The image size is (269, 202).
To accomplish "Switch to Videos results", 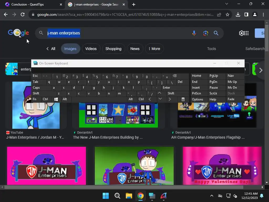I will 91,49.
